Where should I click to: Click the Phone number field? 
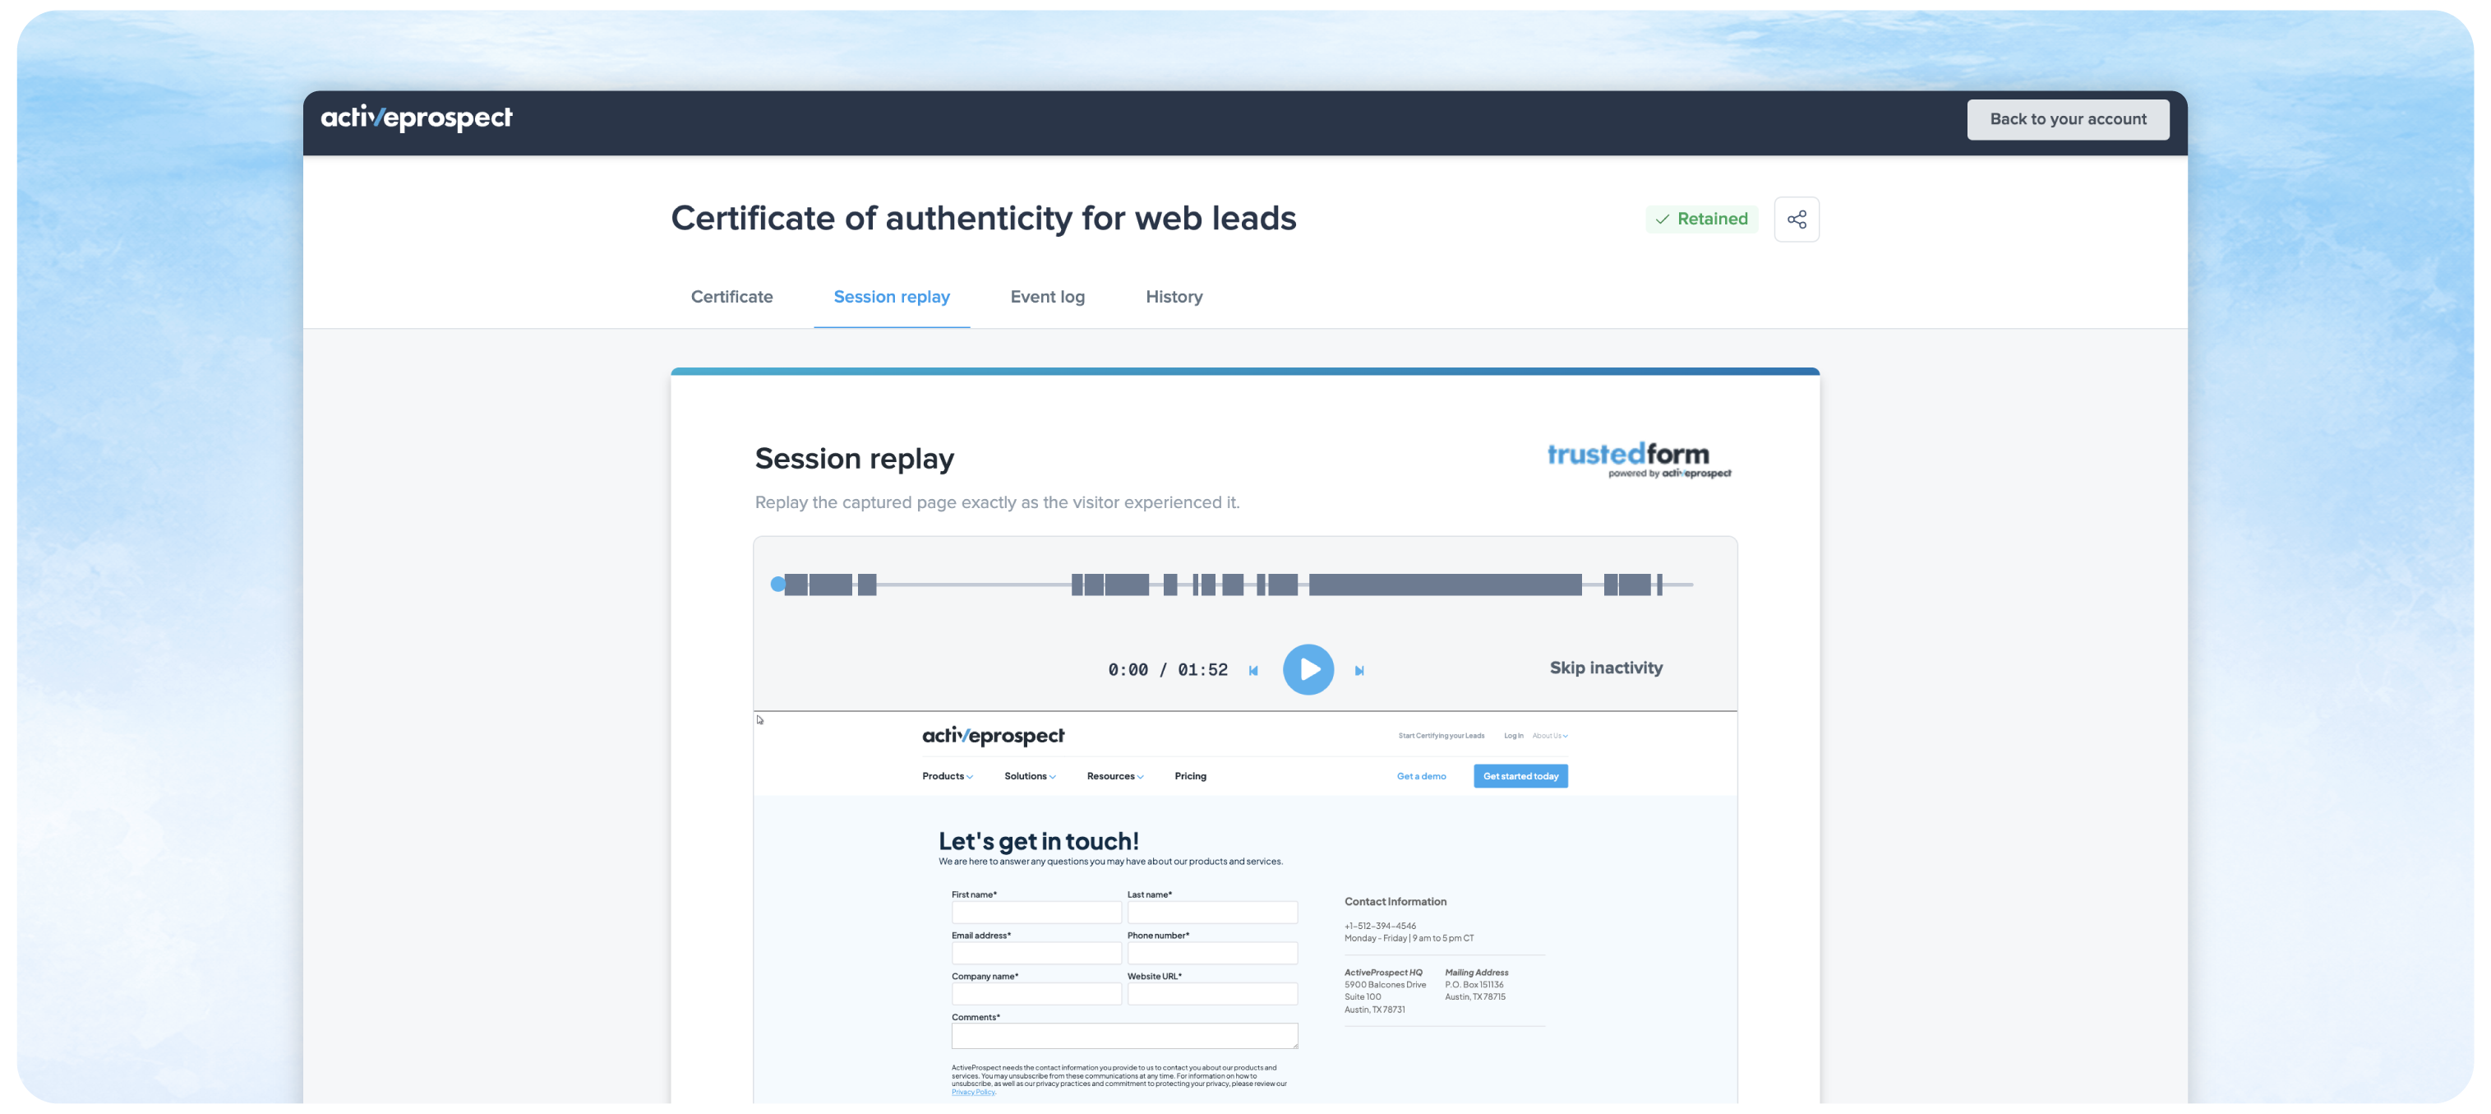coord(1211,953)
